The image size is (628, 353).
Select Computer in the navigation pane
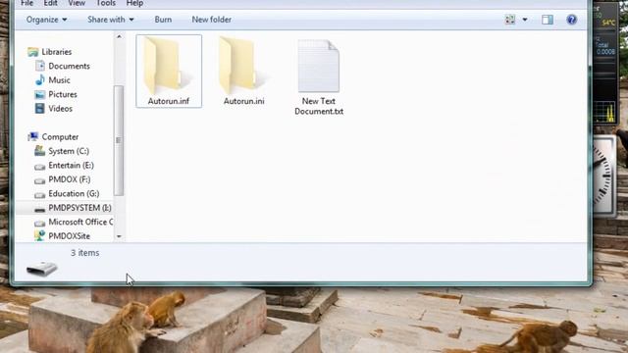coord(60,137)
